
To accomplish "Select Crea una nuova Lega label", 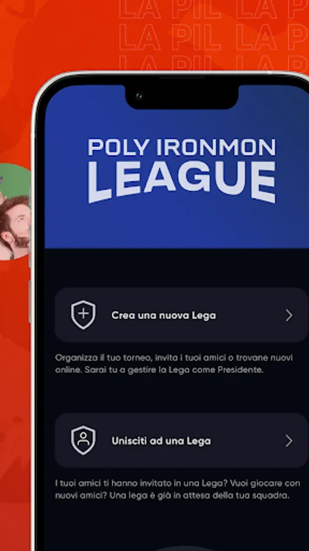I will 164,315.
